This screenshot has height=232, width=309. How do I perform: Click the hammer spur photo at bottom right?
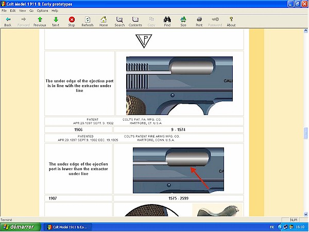tap(217, 210)
